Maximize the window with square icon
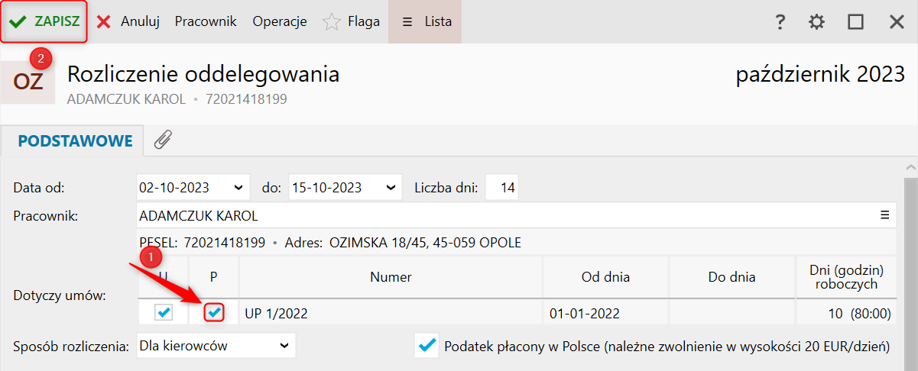 coord(855,22)
